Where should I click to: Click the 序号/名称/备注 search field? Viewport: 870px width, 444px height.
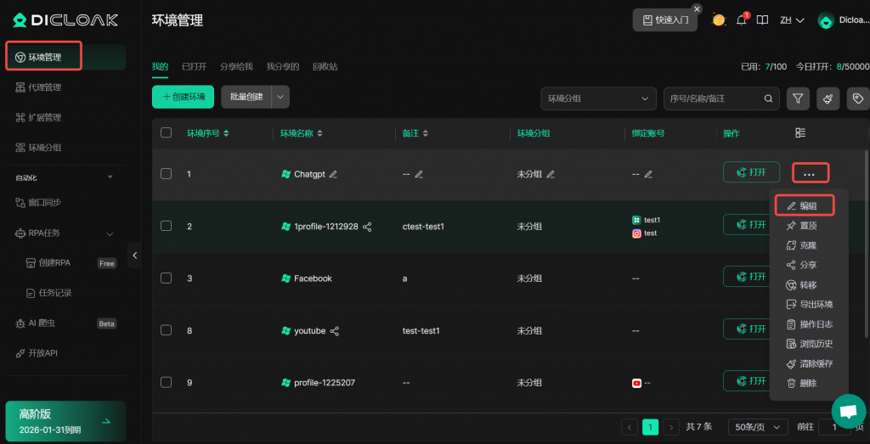coord(714,98)
